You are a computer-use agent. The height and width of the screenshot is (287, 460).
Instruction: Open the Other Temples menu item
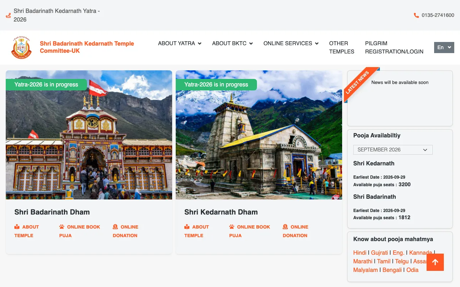342,47
